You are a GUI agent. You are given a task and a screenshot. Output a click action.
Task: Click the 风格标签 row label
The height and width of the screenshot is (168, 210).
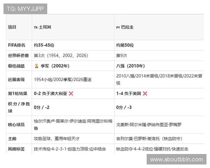pyautogui.click(x=16, y=149)
